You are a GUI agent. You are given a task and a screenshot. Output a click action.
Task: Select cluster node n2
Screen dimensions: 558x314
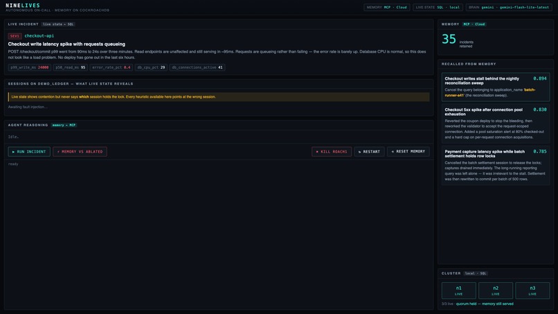(496, 290)
